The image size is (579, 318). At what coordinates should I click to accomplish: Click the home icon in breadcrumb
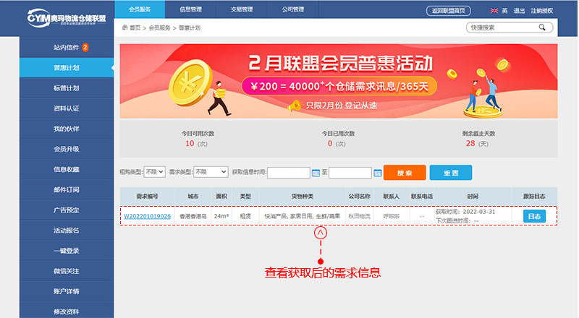pyautogui.click(x=124, y=27)
